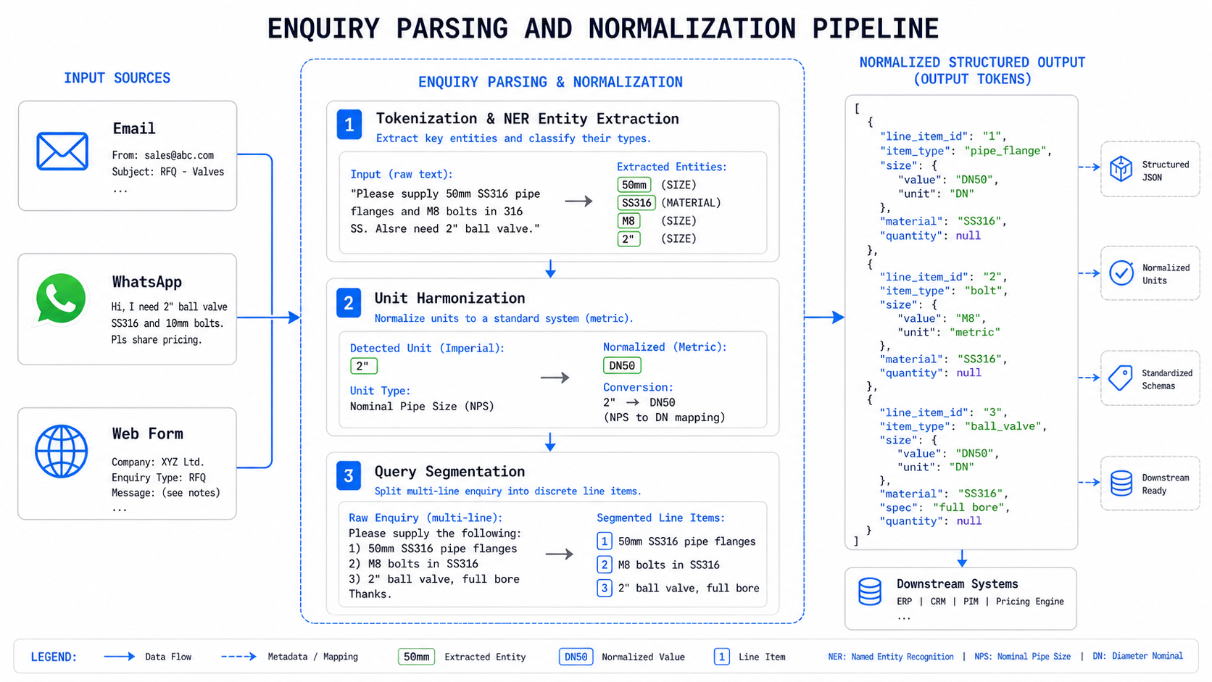This screenshot has height=682, width=1212.
Task: Click '(NPS to DN mapping)' text
Action: tap(664, 417)
